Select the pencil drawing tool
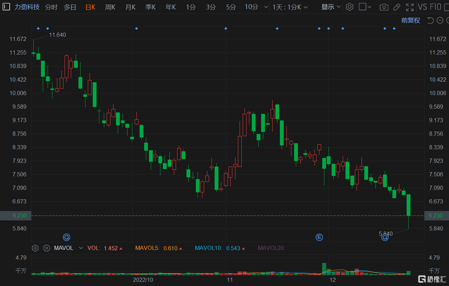 tap(397, 7)
